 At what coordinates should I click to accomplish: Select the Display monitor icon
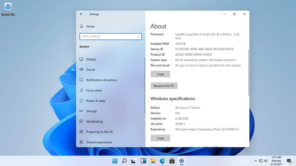(x=81, y=59)
